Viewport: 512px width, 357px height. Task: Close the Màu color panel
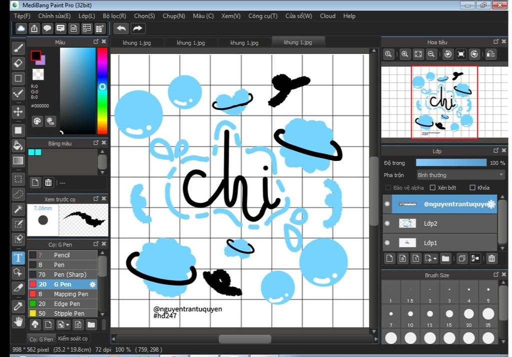point(104,41)
